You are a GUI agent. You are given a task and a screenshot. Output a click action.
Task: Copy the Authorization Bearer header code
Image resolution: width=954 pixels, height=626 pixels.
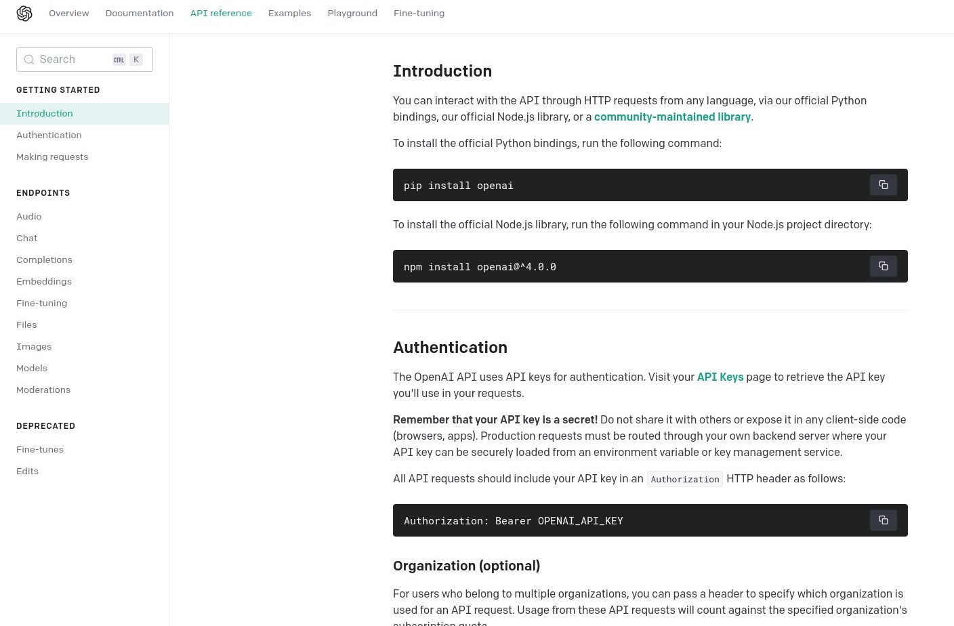pyautogui.click(x=883, y=520)
